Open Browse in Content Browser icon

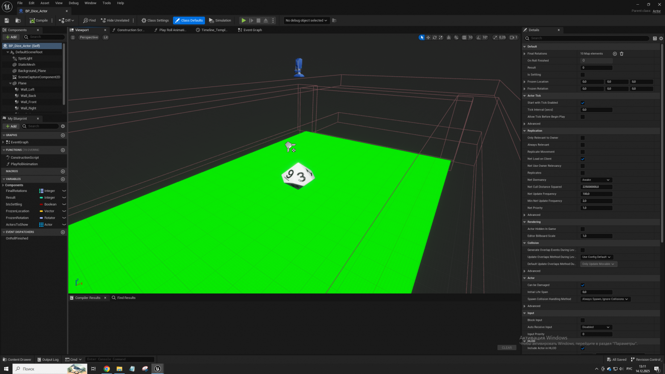click(x=18, y=20)
